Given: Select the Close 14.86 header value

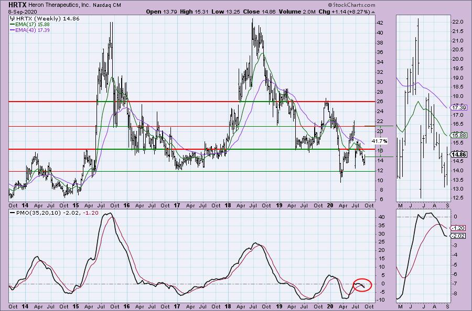Looking at the screenshot, I should coord(258,12).
